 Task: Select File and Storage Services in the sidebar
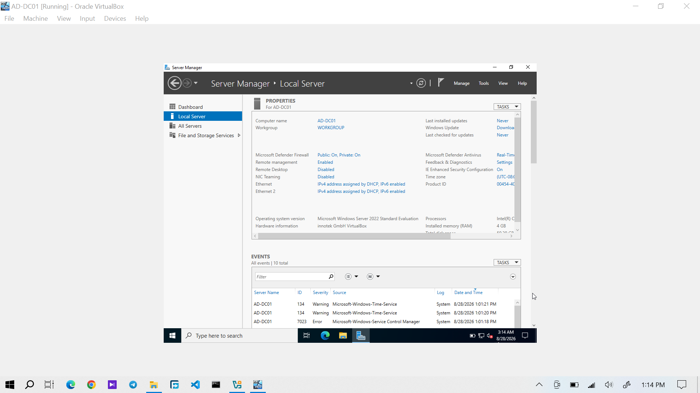(206, 135)
